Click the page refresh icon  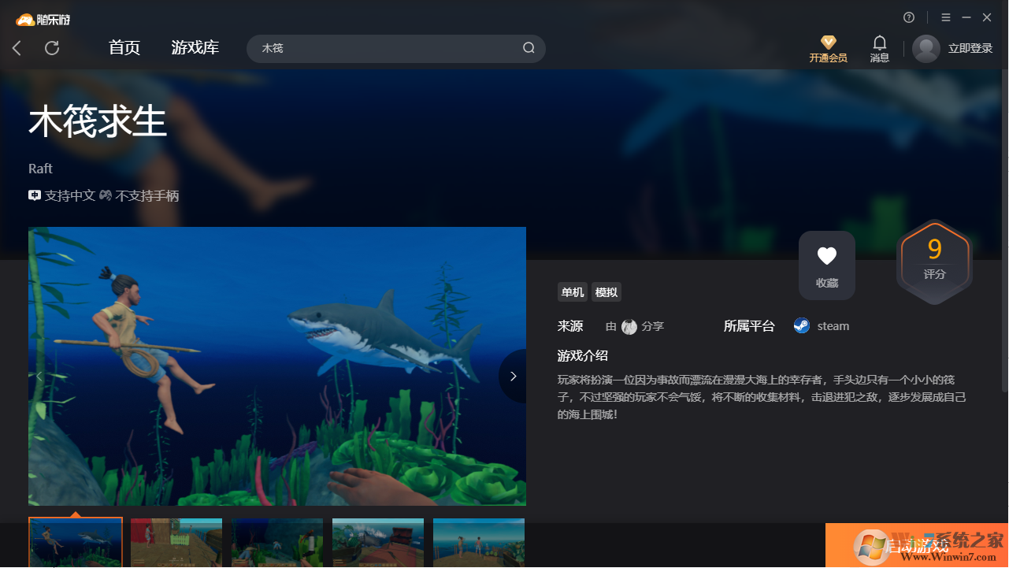52,47
